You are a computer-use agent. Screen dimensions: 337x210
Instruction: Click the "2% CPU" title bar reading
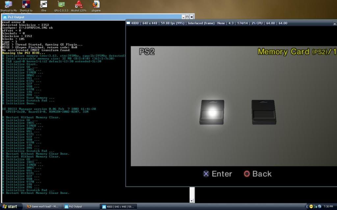257,23
